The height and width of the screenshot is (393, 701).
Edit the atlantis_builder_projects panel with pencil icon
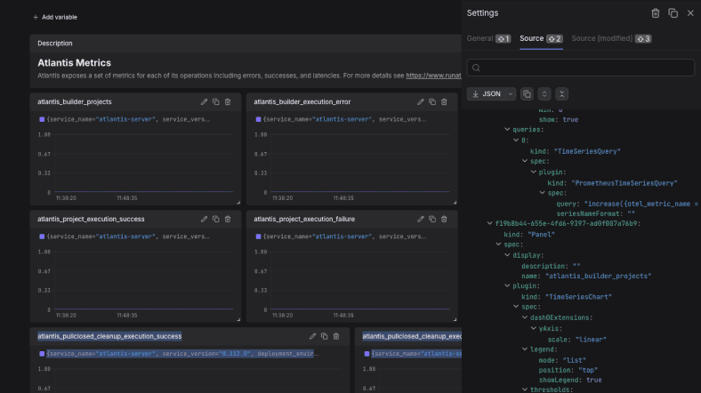(204, 102)
